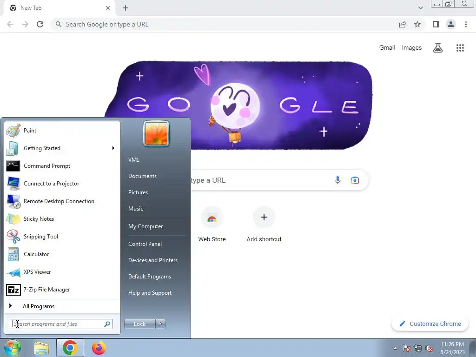Click the network tray icon

(418, 348)
